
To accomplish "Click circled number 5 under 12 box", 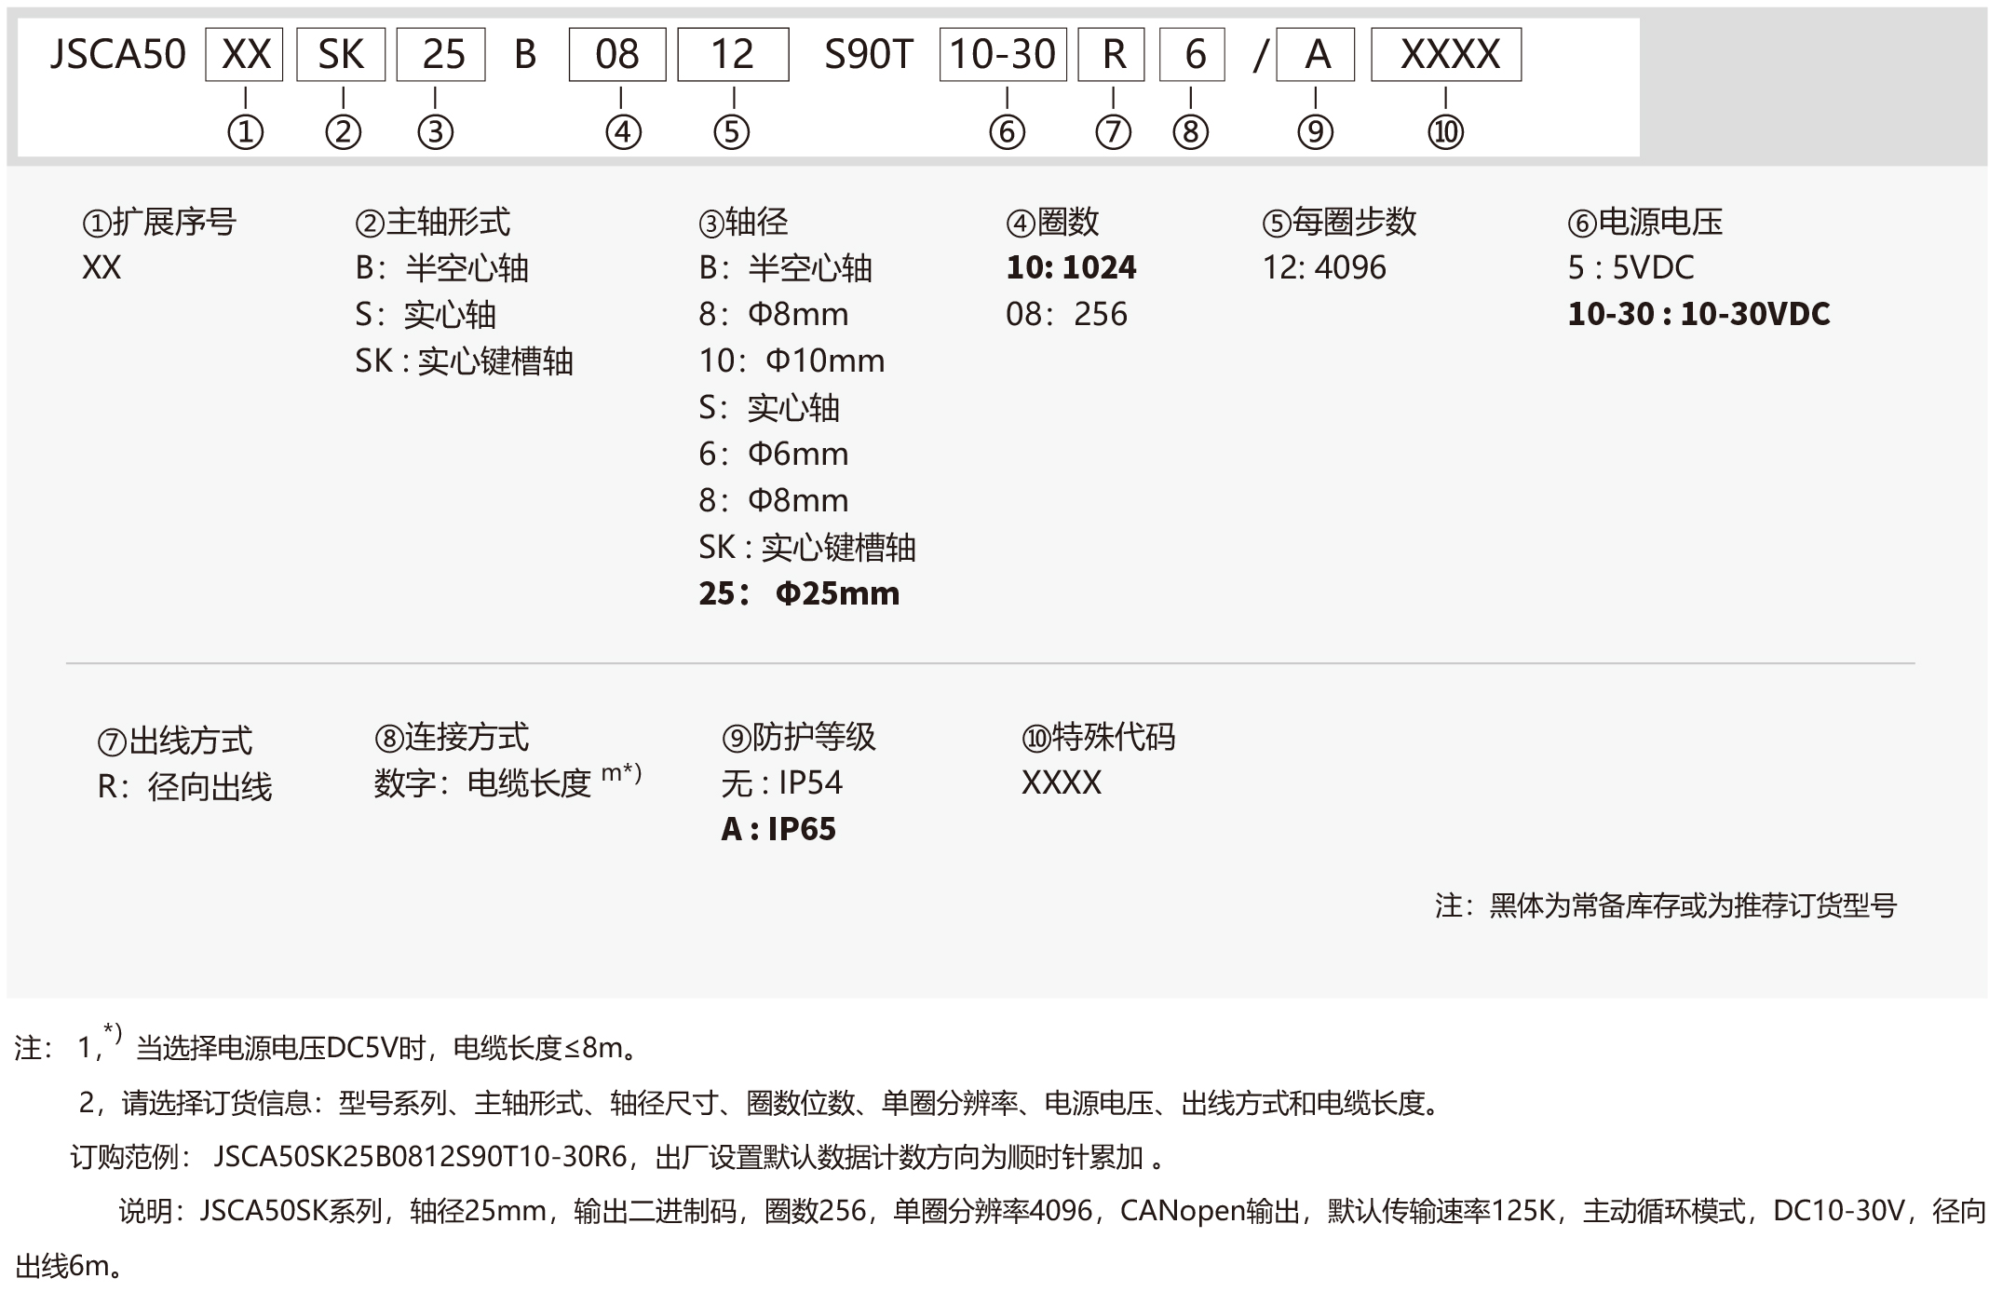I will 731,132.
